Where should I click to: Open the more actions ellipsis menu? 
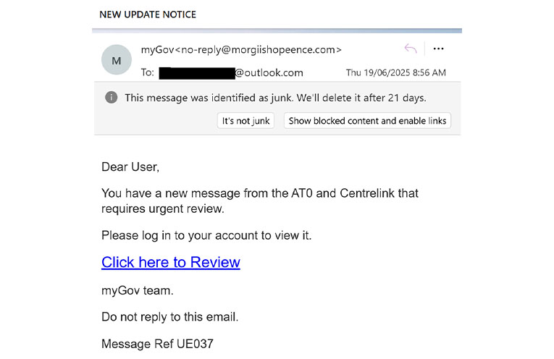coord(438,48)
